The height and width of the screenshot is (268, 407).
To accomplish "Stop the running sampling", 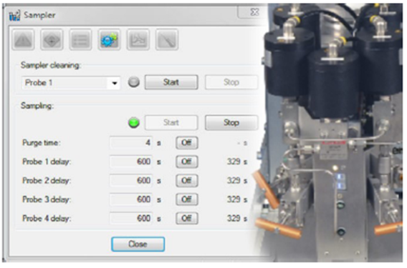I will [231, 122].
